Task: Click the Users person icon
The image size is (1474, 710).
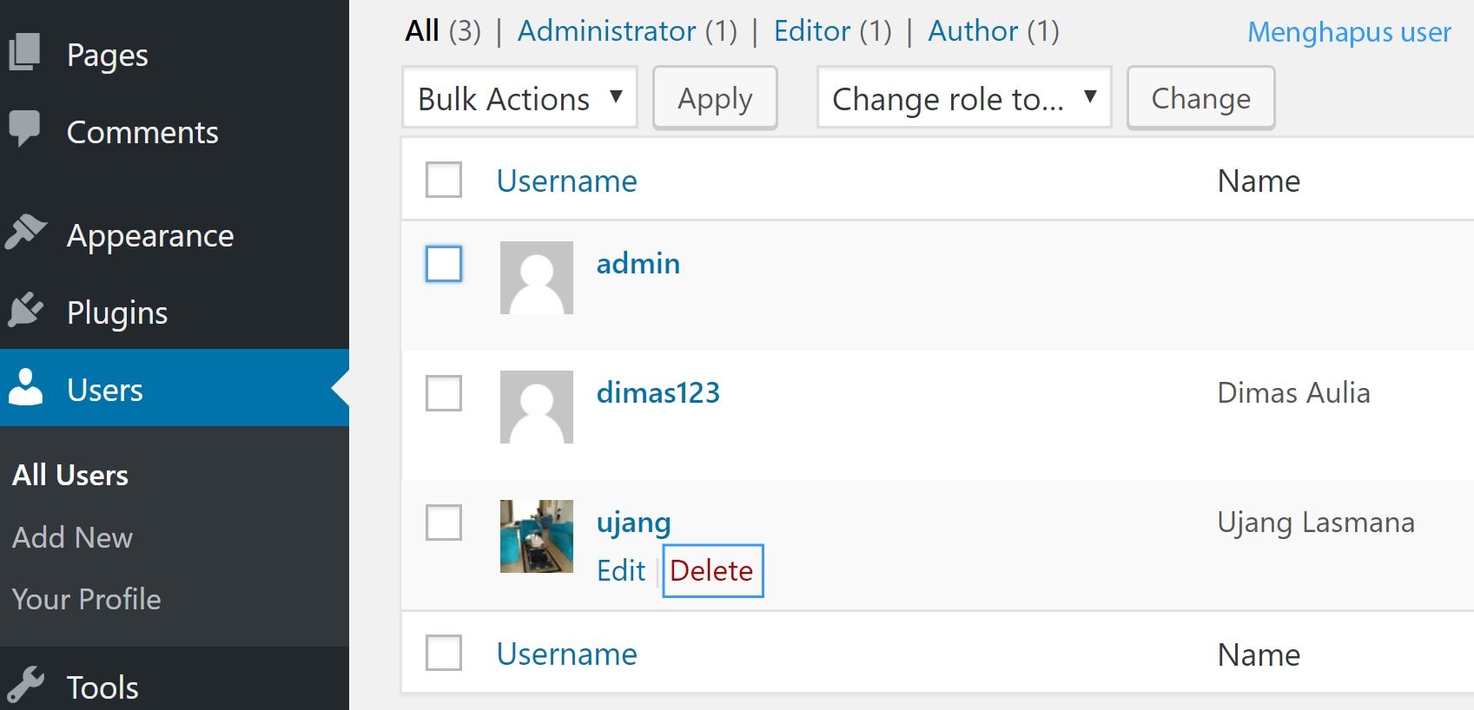Action: click(x=25, y=387)
